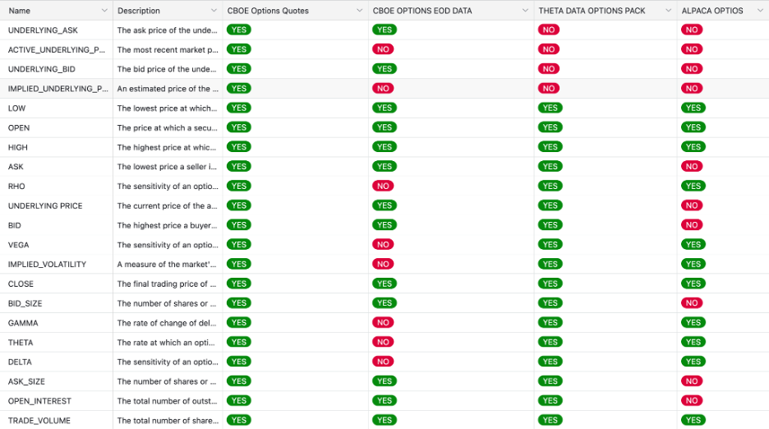The height and width of the screenshot is (429, 769).
Task: Click VEGA's CBOE OPTIONS EOD DATA NO badge
Action: (x=383, y=245)
